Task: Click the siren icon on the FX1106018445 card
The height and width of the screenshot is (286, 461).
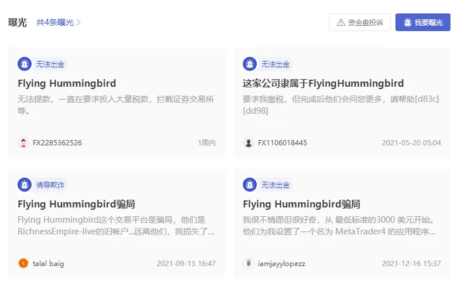Action: tap(250, 64)
